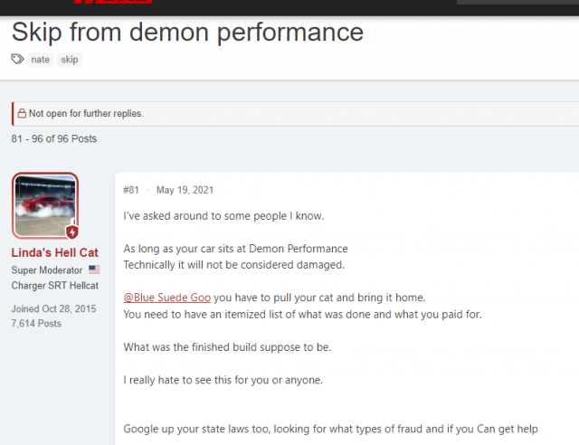
Task: Click the US flag icon beside Super Moderator
Action: pos(95,270)
